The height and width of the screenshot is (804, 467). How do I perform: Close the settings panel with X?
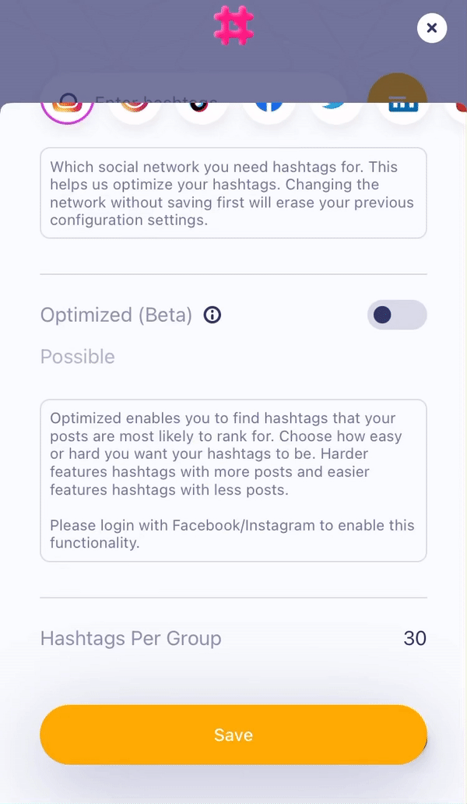[x=432, y=29]
